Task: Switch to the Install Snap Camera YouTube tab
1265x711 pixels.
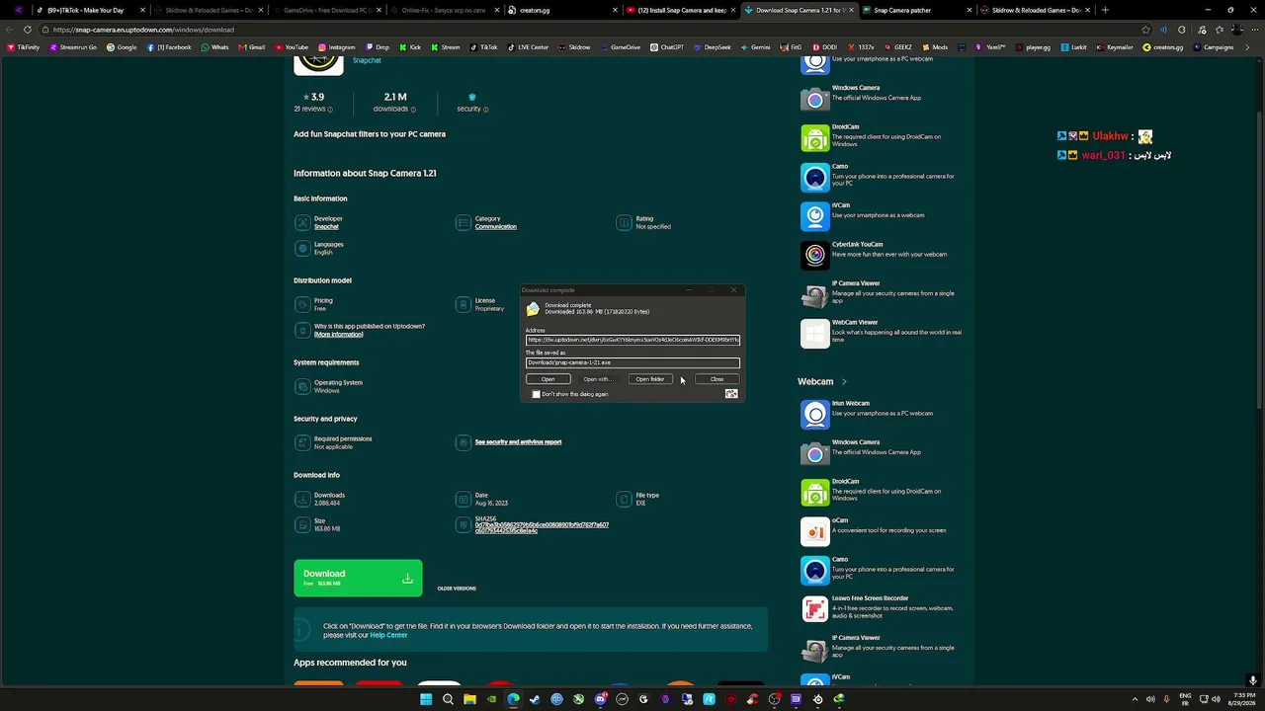Action: pos(682,10)
